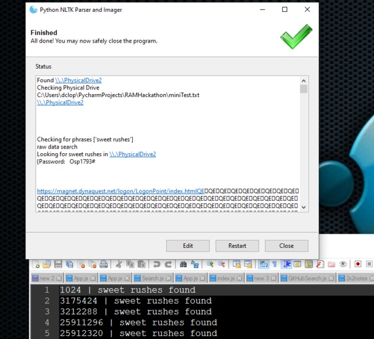Click the Status log scroll down arrow
This screenshot has height=339, width=374.
[303, 207]
